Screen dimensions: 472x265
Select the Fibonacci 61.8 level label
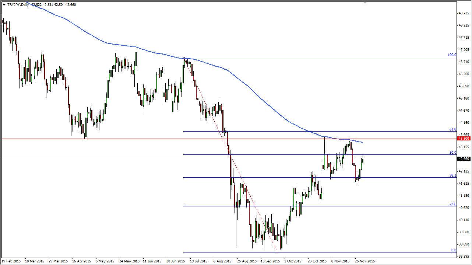point(453,129)
